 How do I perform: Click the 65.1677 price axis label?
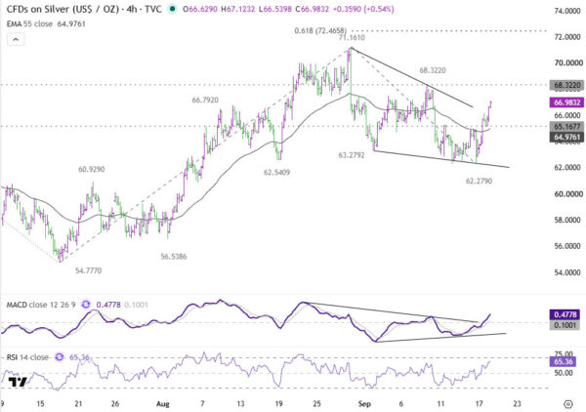[566, 126]
